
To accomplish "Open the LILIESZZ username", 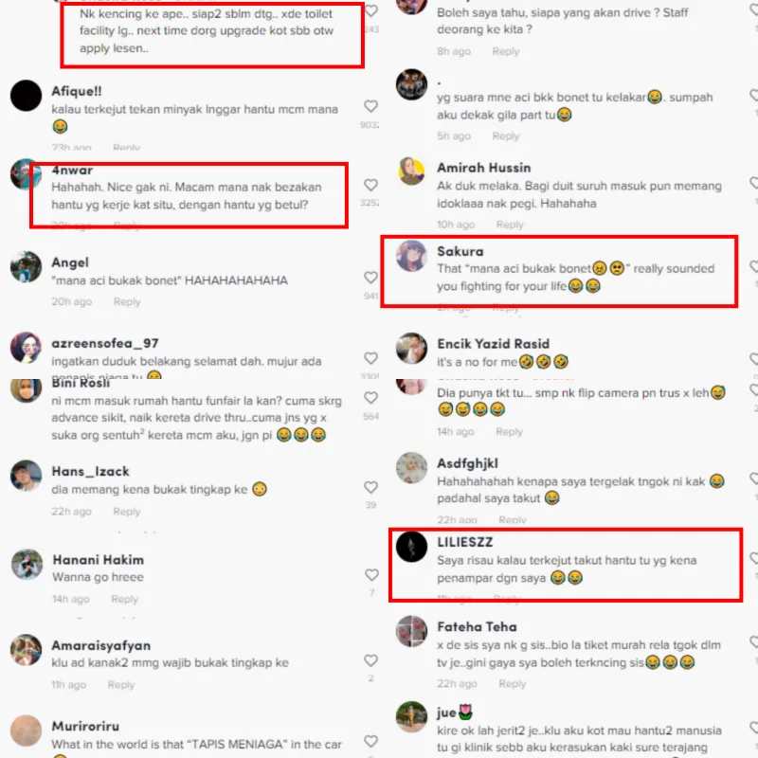I will [x=464, y=542].
